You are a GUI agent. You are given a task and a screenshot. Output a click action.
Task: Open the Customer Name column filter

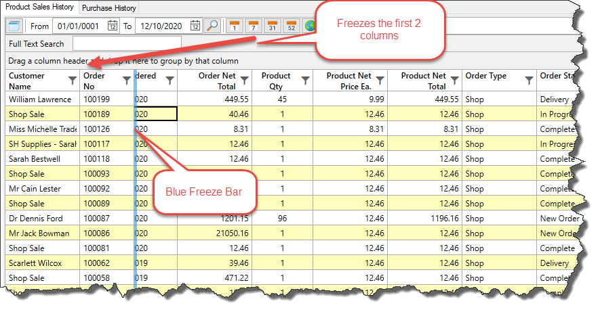coord(73,81)
